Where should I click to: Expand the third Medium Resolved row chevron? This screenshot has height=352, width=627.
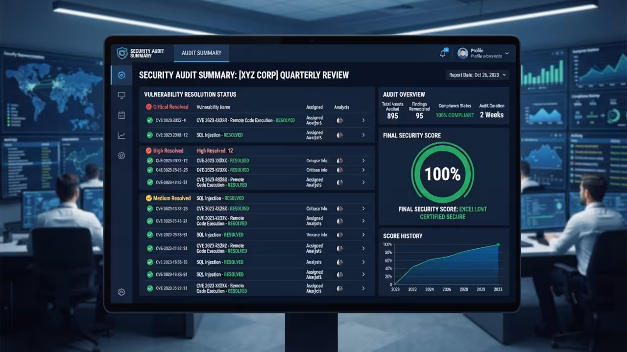pos(363,235)
